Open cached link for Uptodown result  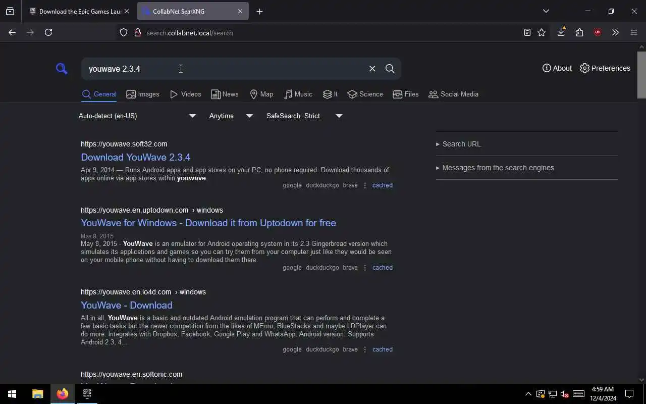(382, 268)
